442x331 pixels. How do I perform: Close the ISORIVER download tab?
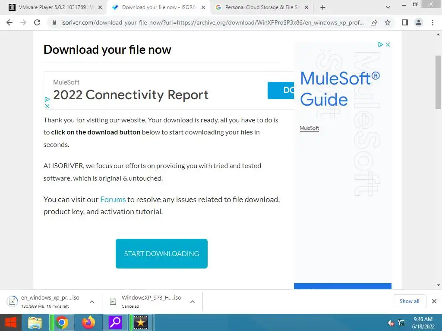203,7
